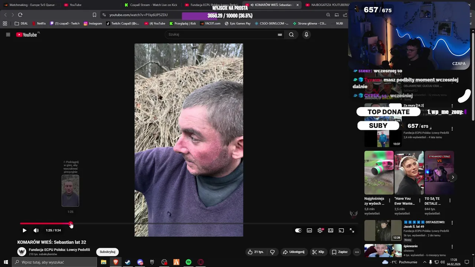The height and width of the screenshot is (267, 475).
Task: Open the Windows Start menu
Action: click(6, 262)
